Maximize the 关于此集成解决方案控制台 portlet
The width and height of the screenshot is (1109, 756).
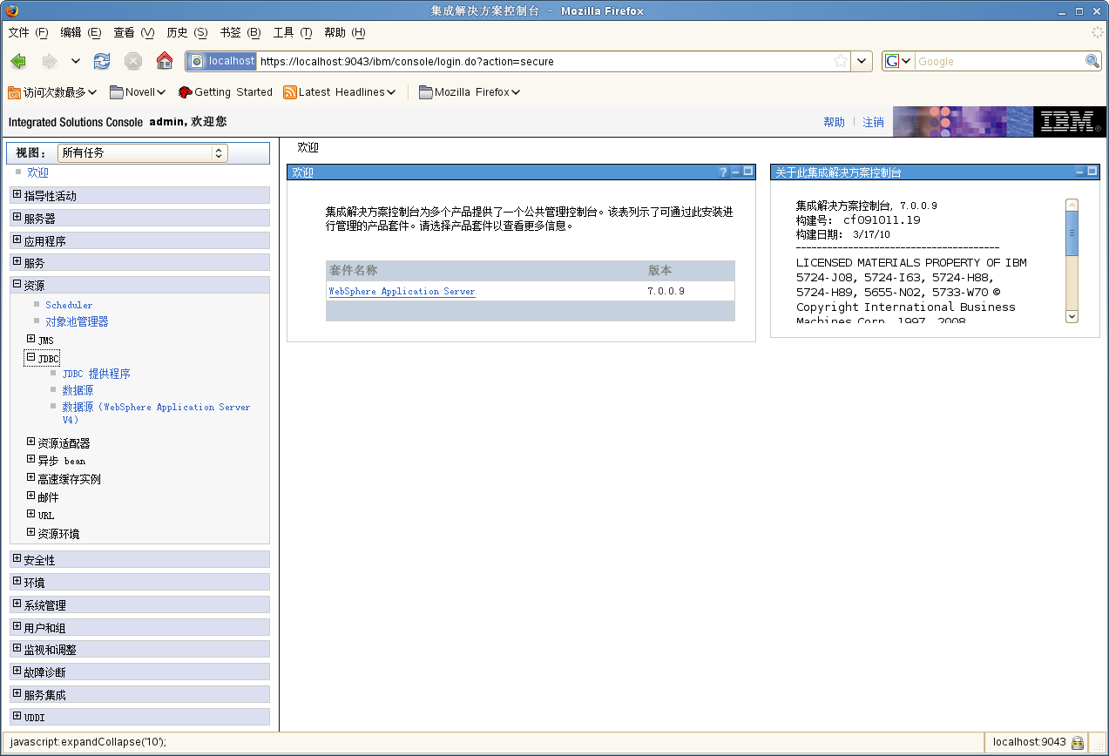click(1092, 172)
